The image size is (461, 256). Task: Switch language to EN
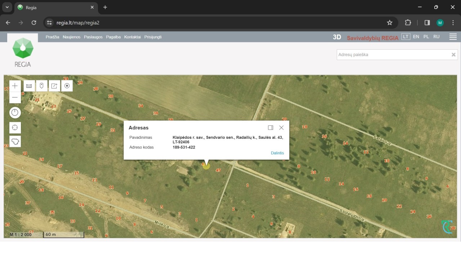[x=416, y=37]
